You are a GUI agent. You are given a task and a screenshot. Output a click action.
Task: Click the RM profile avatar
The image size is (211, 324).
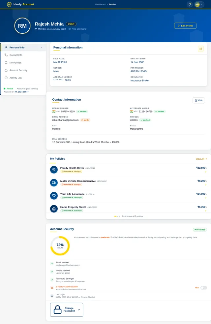(x=22, y=26)
